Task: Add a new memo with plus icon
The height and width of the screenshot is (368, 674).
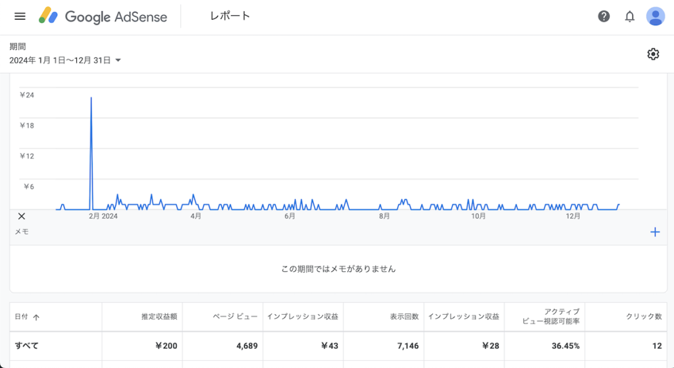Action: click(655, 232)
